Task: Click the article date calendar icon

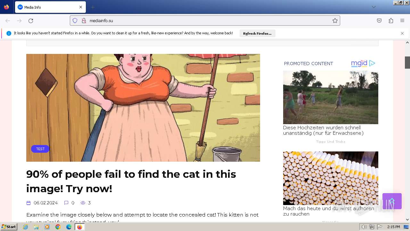Action: coord(29,203)
